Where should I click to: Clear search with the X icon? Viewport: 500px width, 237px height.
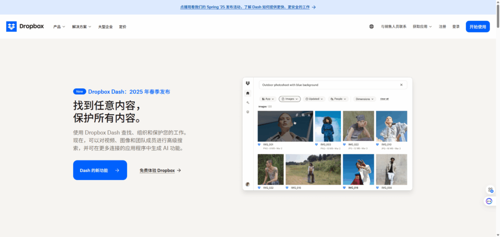(x=401, y=85)
